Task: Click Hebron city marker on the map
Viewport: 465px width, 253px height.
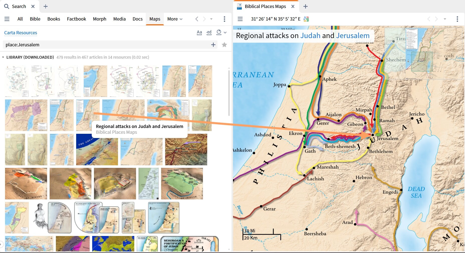Action: 354,181
